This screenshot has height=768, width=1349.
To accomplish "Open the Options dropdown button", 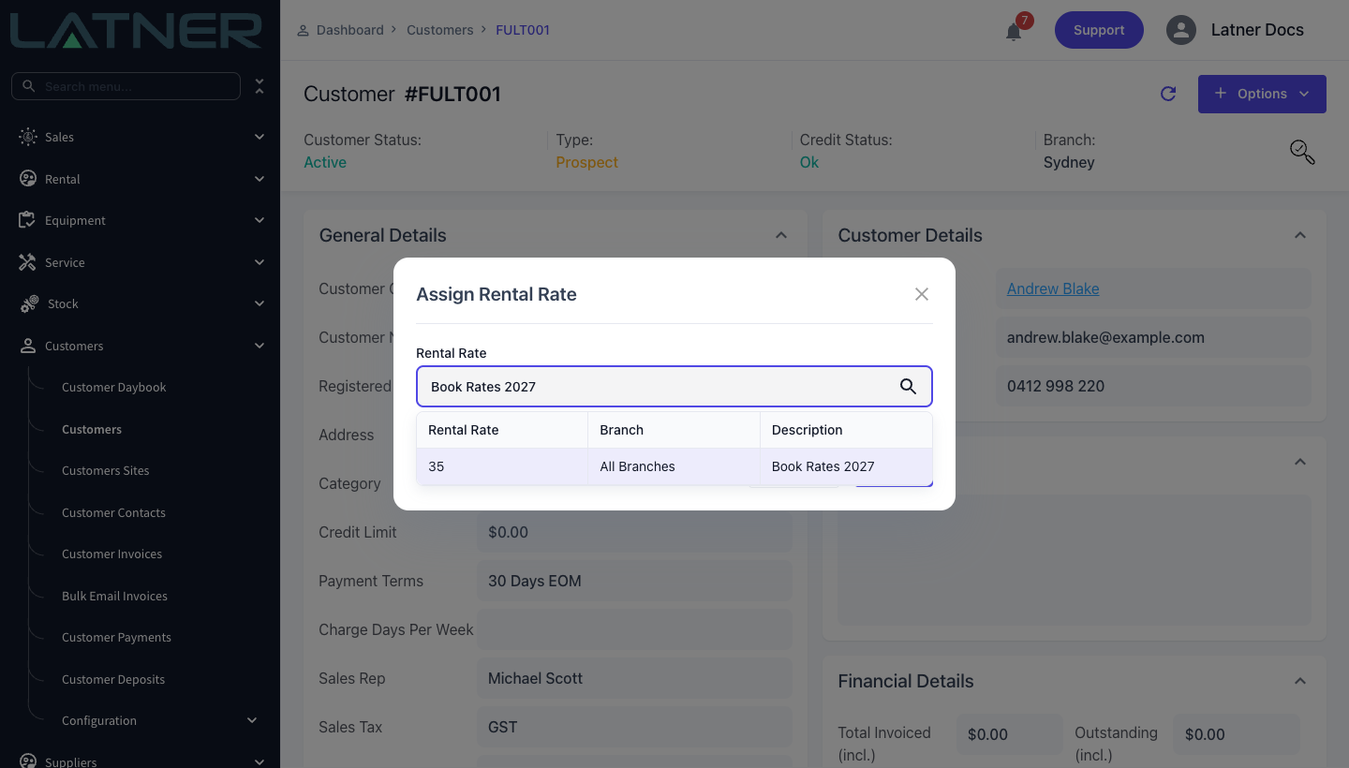I will [1262, 94].
